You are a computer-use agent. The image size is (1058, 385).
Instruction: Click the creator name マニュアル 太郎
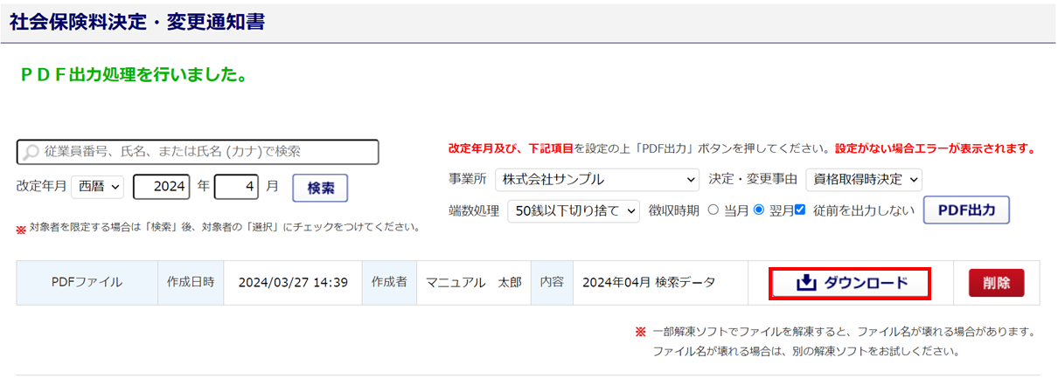473,283
